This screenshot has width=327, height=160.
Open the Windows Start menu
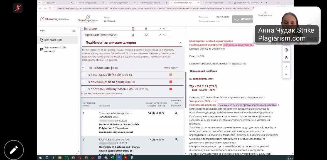(40, 157)
